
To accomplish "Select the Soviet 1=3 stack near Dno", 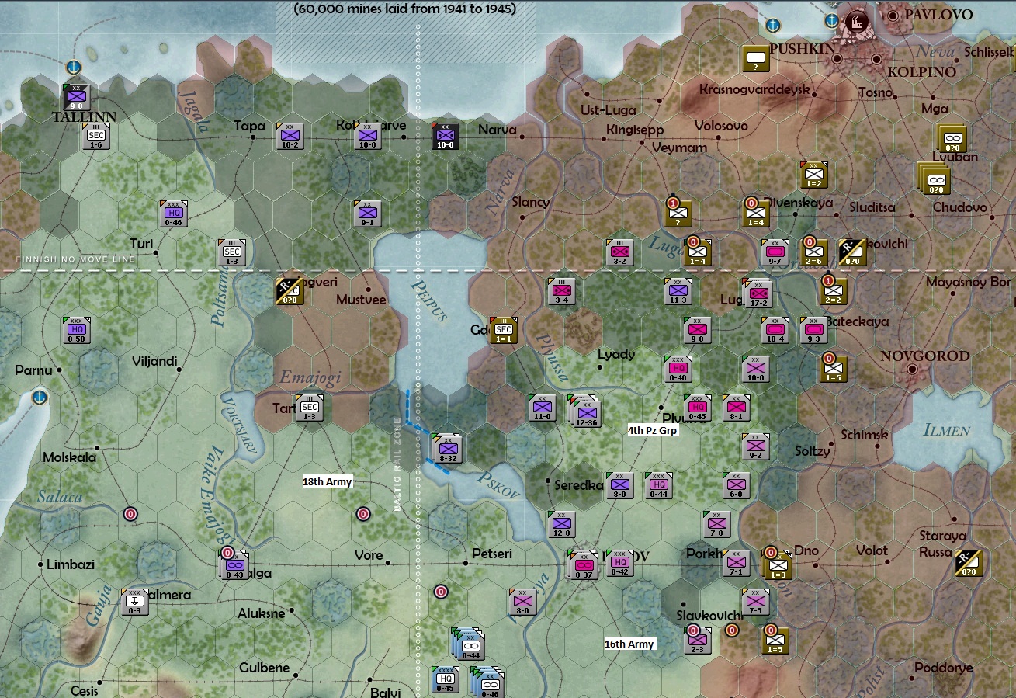I will coord(777,565).
